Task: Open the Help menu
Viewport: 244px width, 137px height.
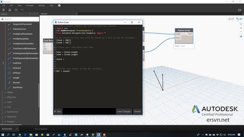Action: (51, 5)
